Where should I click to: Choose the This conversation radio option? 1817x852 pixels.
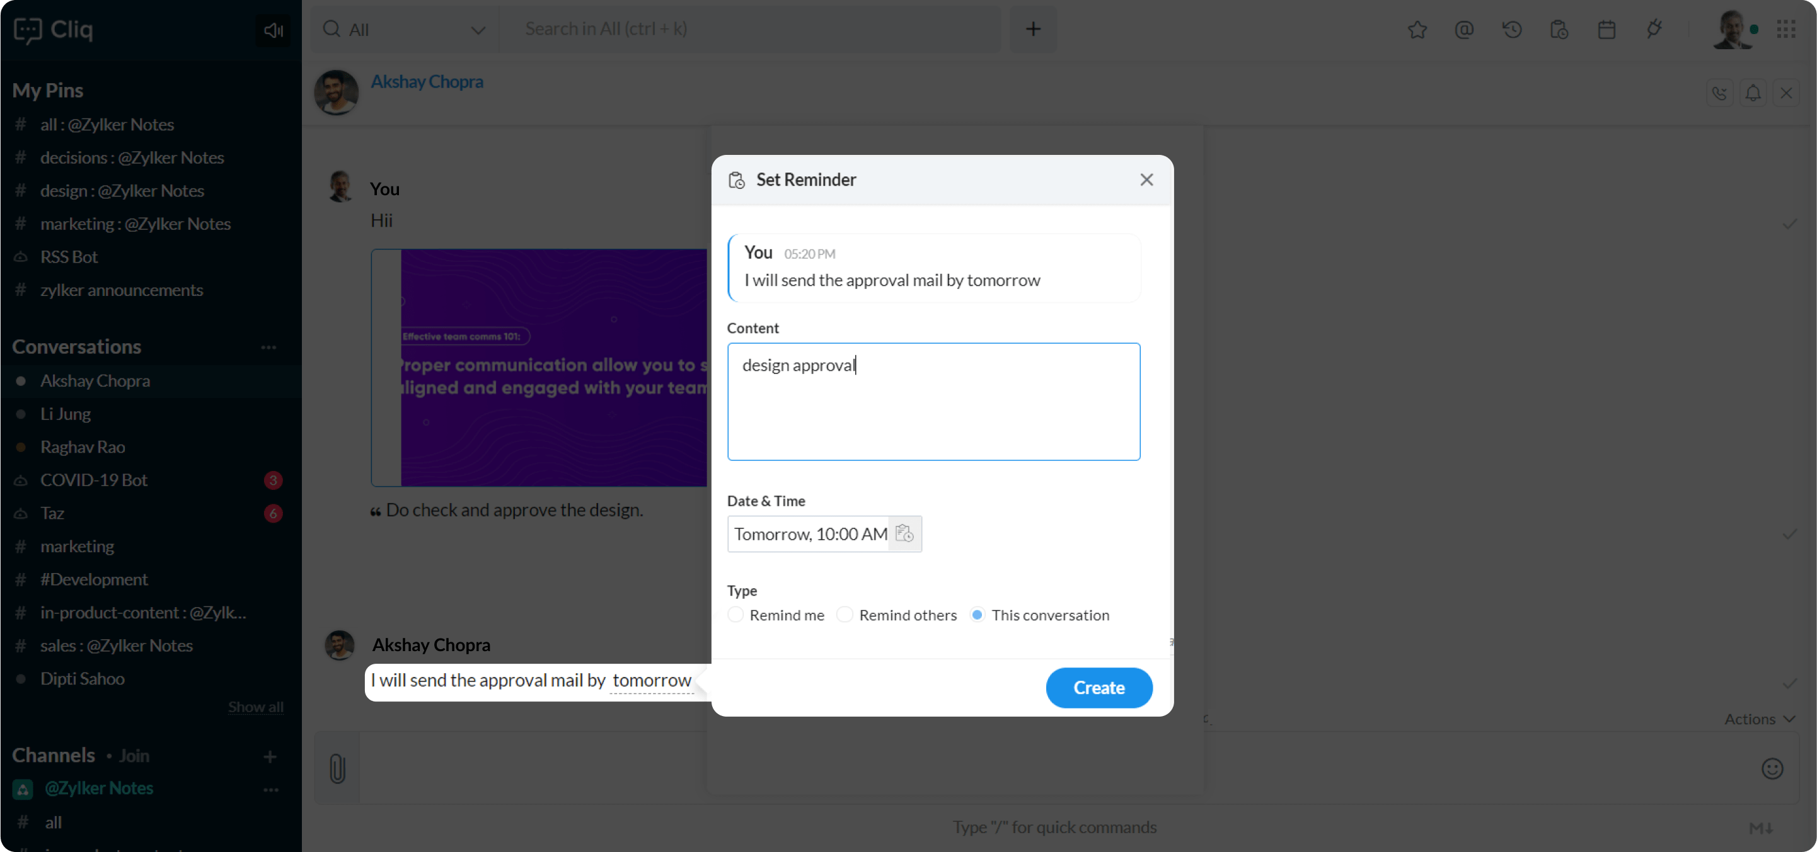coord(977,615)
